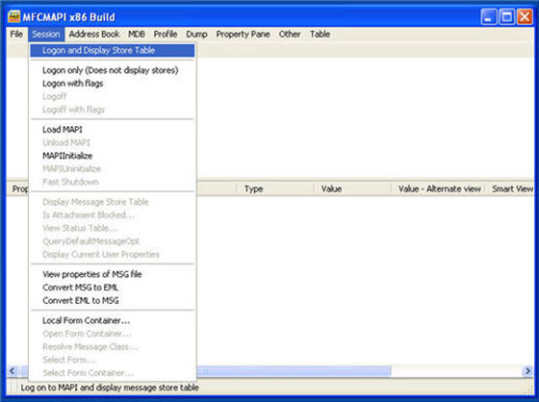Open the Address Book menu
Viewport: 539px width, 402px height.
[94, 34]
